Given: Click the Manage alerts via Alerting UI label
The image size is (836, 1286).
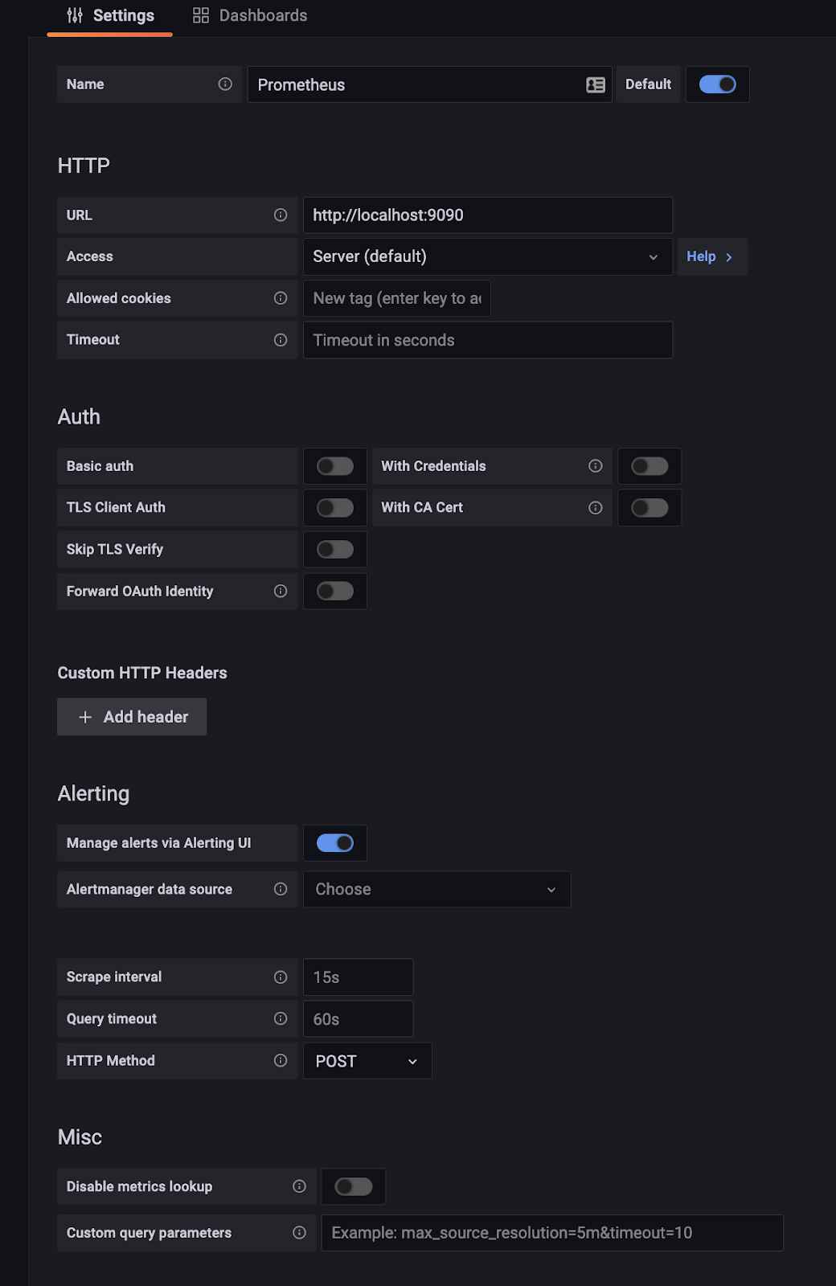Looking at the screenshot, I should pyautogui.click(x=159, y=843).
